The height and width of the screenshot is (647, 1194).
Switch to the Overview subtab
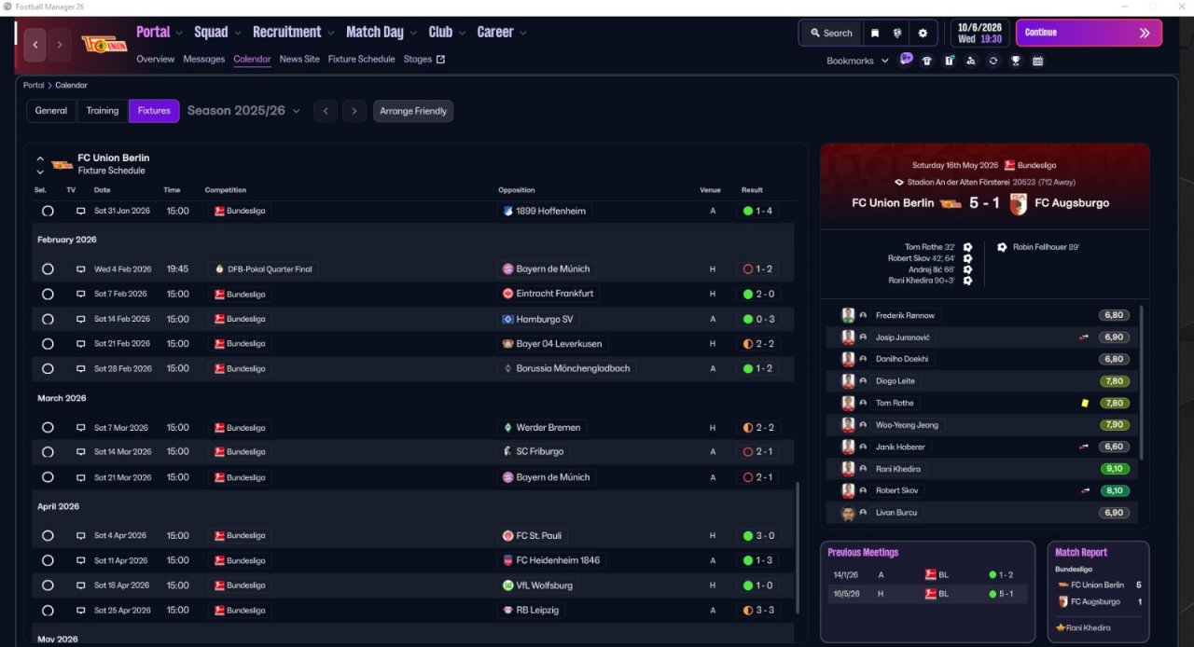[155, 59]
